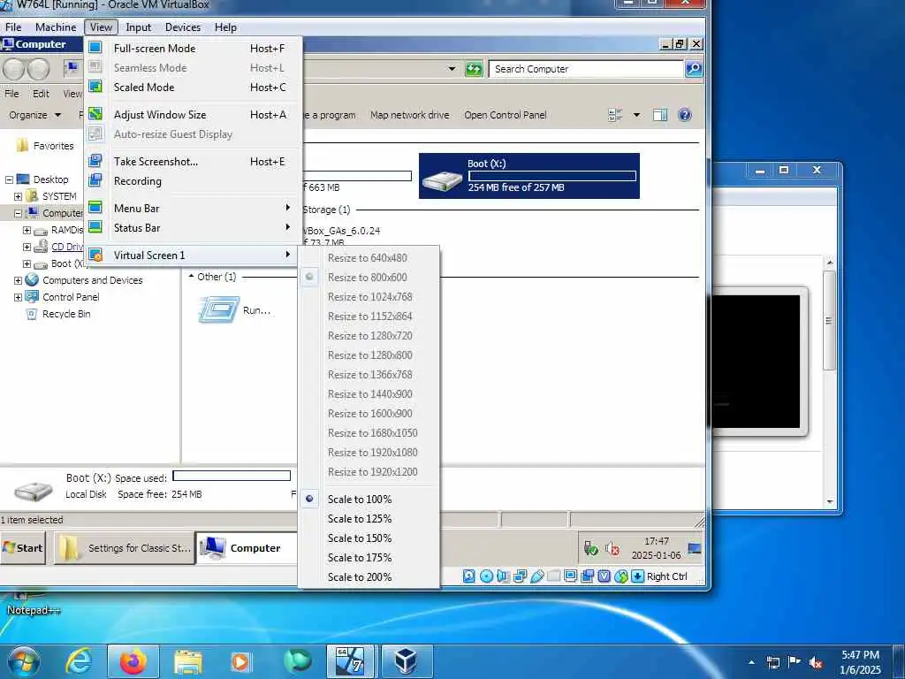Click the guest tray safely-remove hardware icon

click(590, 547)
